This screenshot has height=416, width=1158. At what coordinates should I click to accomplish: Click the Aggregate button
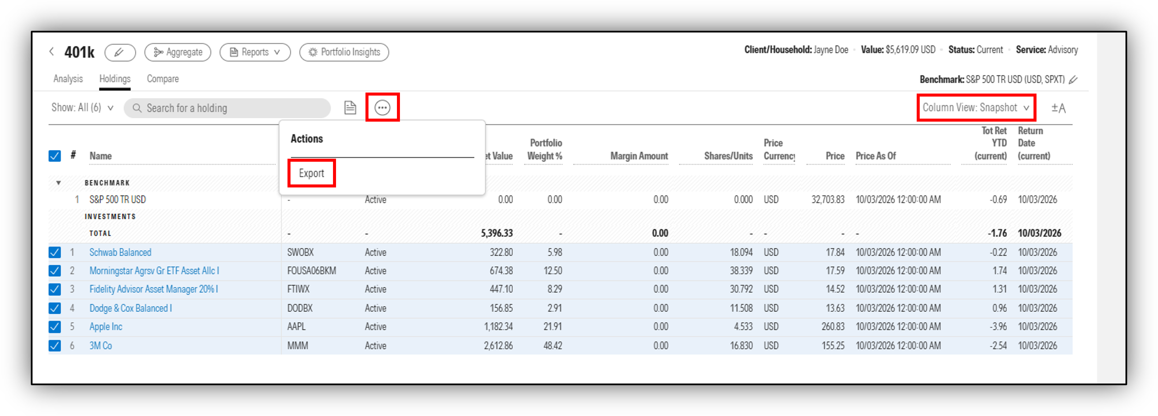[178, 52]
